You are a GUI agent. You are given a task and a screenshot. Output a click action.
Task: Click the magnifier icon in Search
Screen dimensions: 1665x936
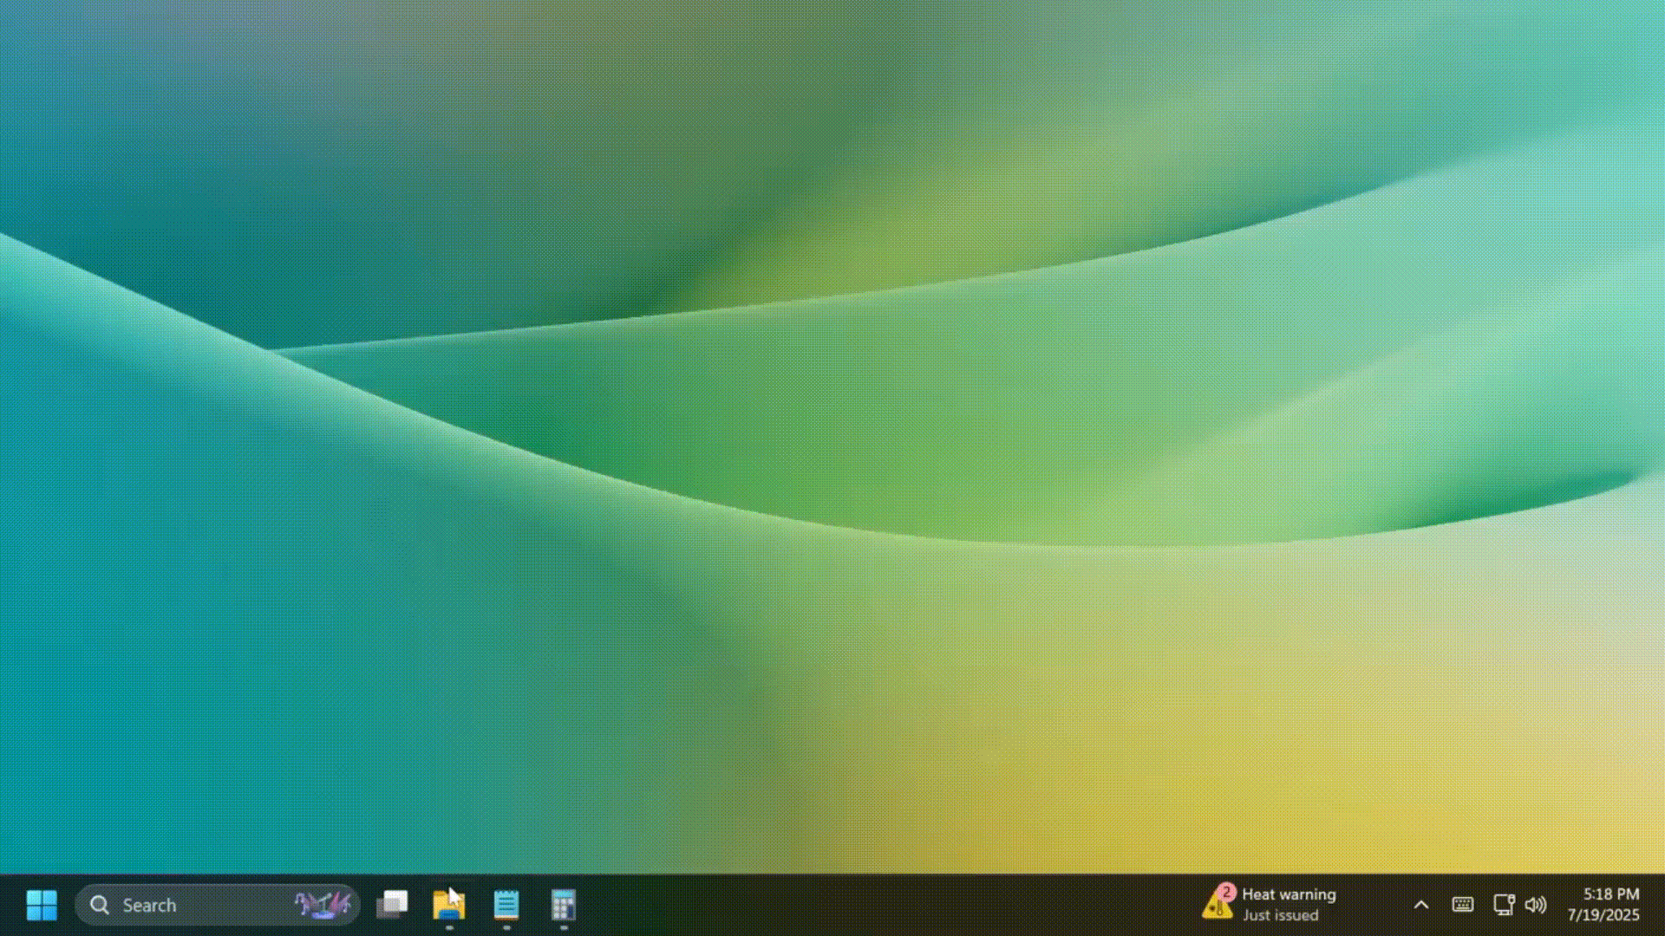coord(100,905)
